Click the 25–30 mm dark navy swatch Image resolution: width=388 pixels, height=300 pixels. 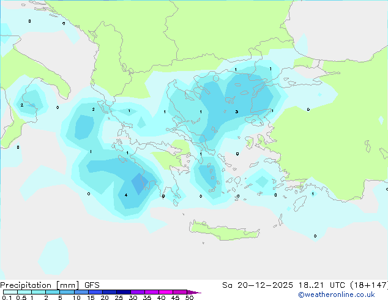click(123, 292)
